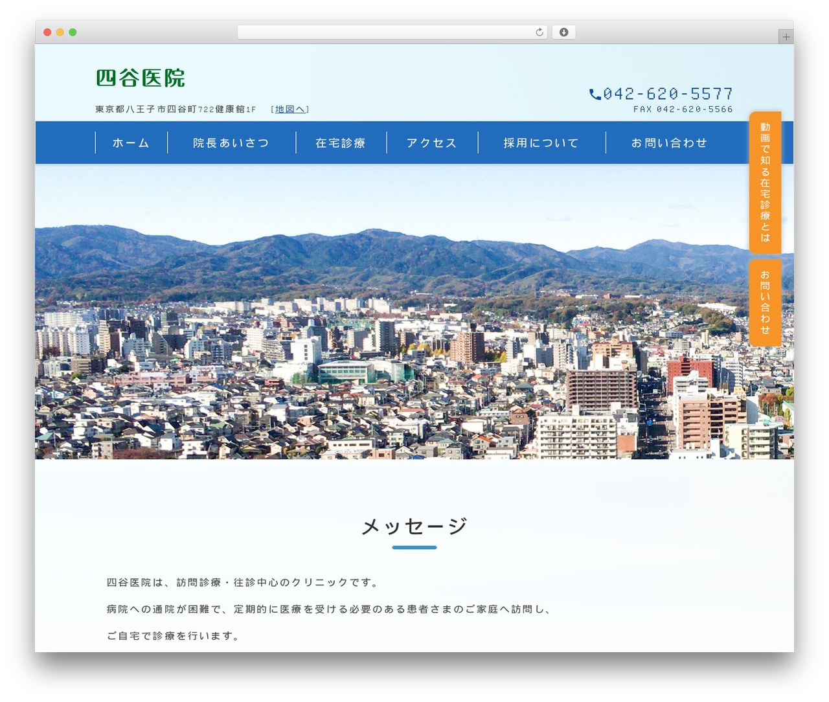Click the 四谷医院 site logo
The image size is (829, 702).
141,78
